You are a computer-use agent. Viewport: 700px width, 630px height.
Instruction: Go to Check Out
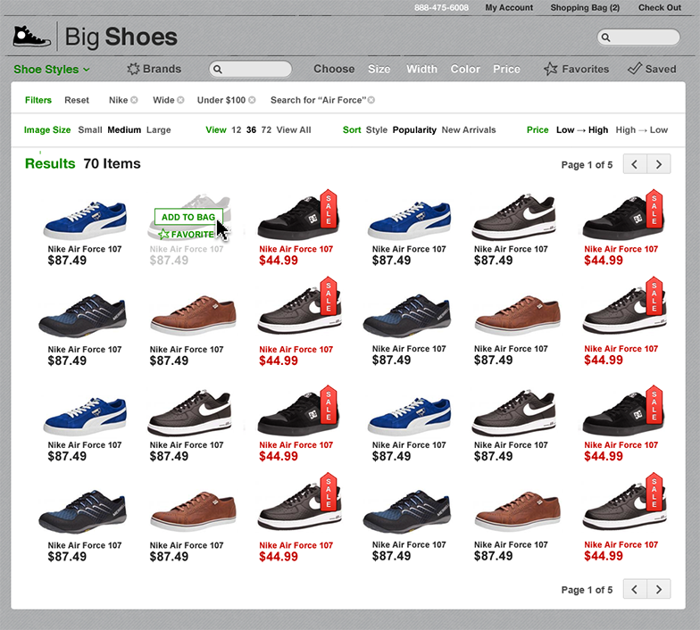[659, 7]
